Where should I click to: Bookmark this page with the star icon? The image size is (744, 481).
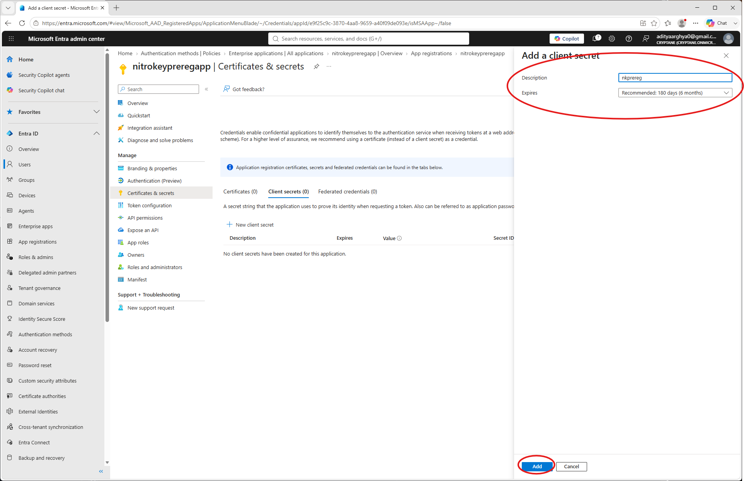coord(654,23)
